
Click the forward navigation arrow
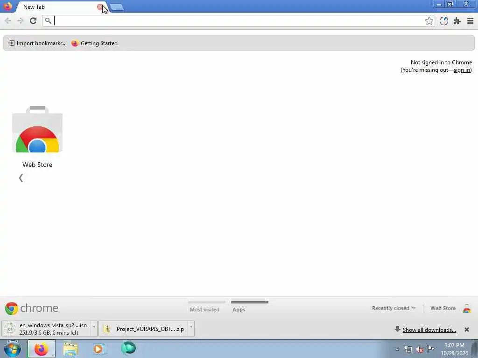click(x=20, y=21)
